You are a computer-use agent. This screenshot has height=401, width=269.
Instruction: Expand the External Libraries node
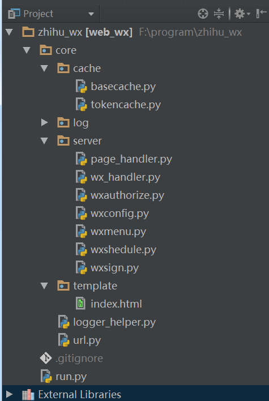coord(9,394)
